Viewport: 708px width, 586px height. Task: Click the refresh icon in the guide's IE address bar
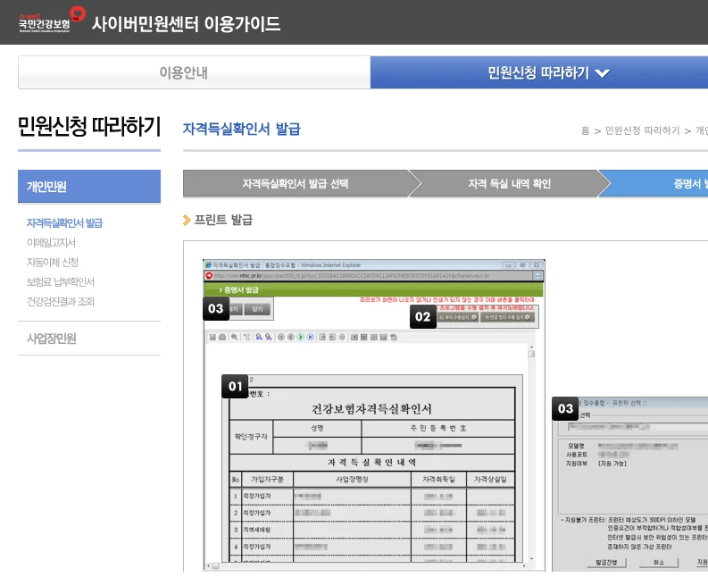click(537, 276)
